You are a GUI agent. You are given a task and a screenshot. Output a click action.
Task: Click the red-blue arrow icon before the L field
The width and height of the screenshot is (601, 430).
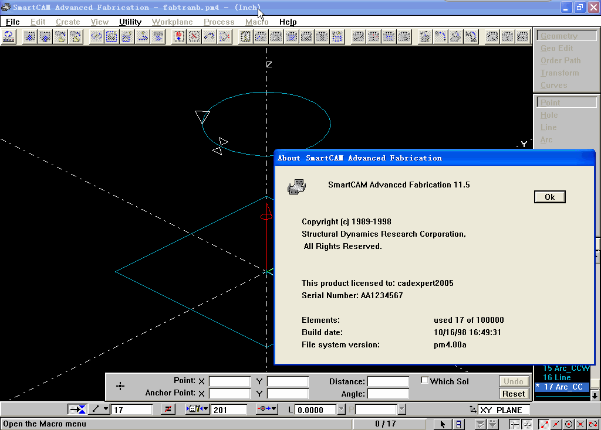pyautogui.click(x=264, y=409)
